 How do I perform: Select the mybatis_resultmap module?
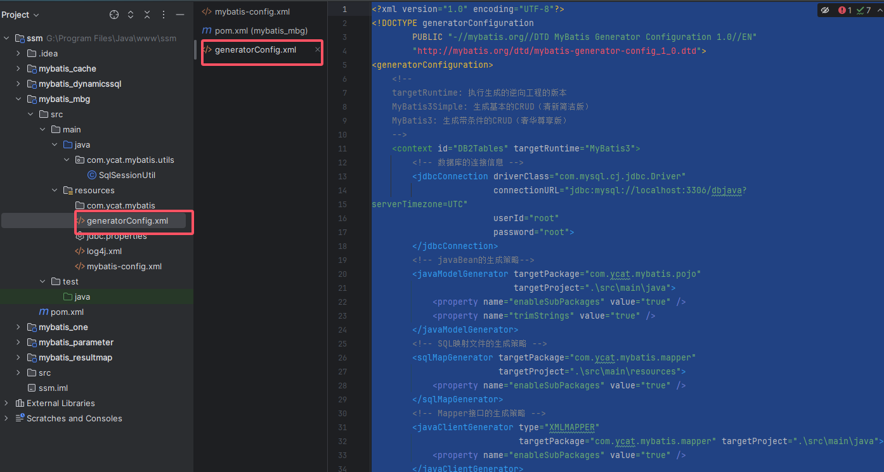pos(75,357)
